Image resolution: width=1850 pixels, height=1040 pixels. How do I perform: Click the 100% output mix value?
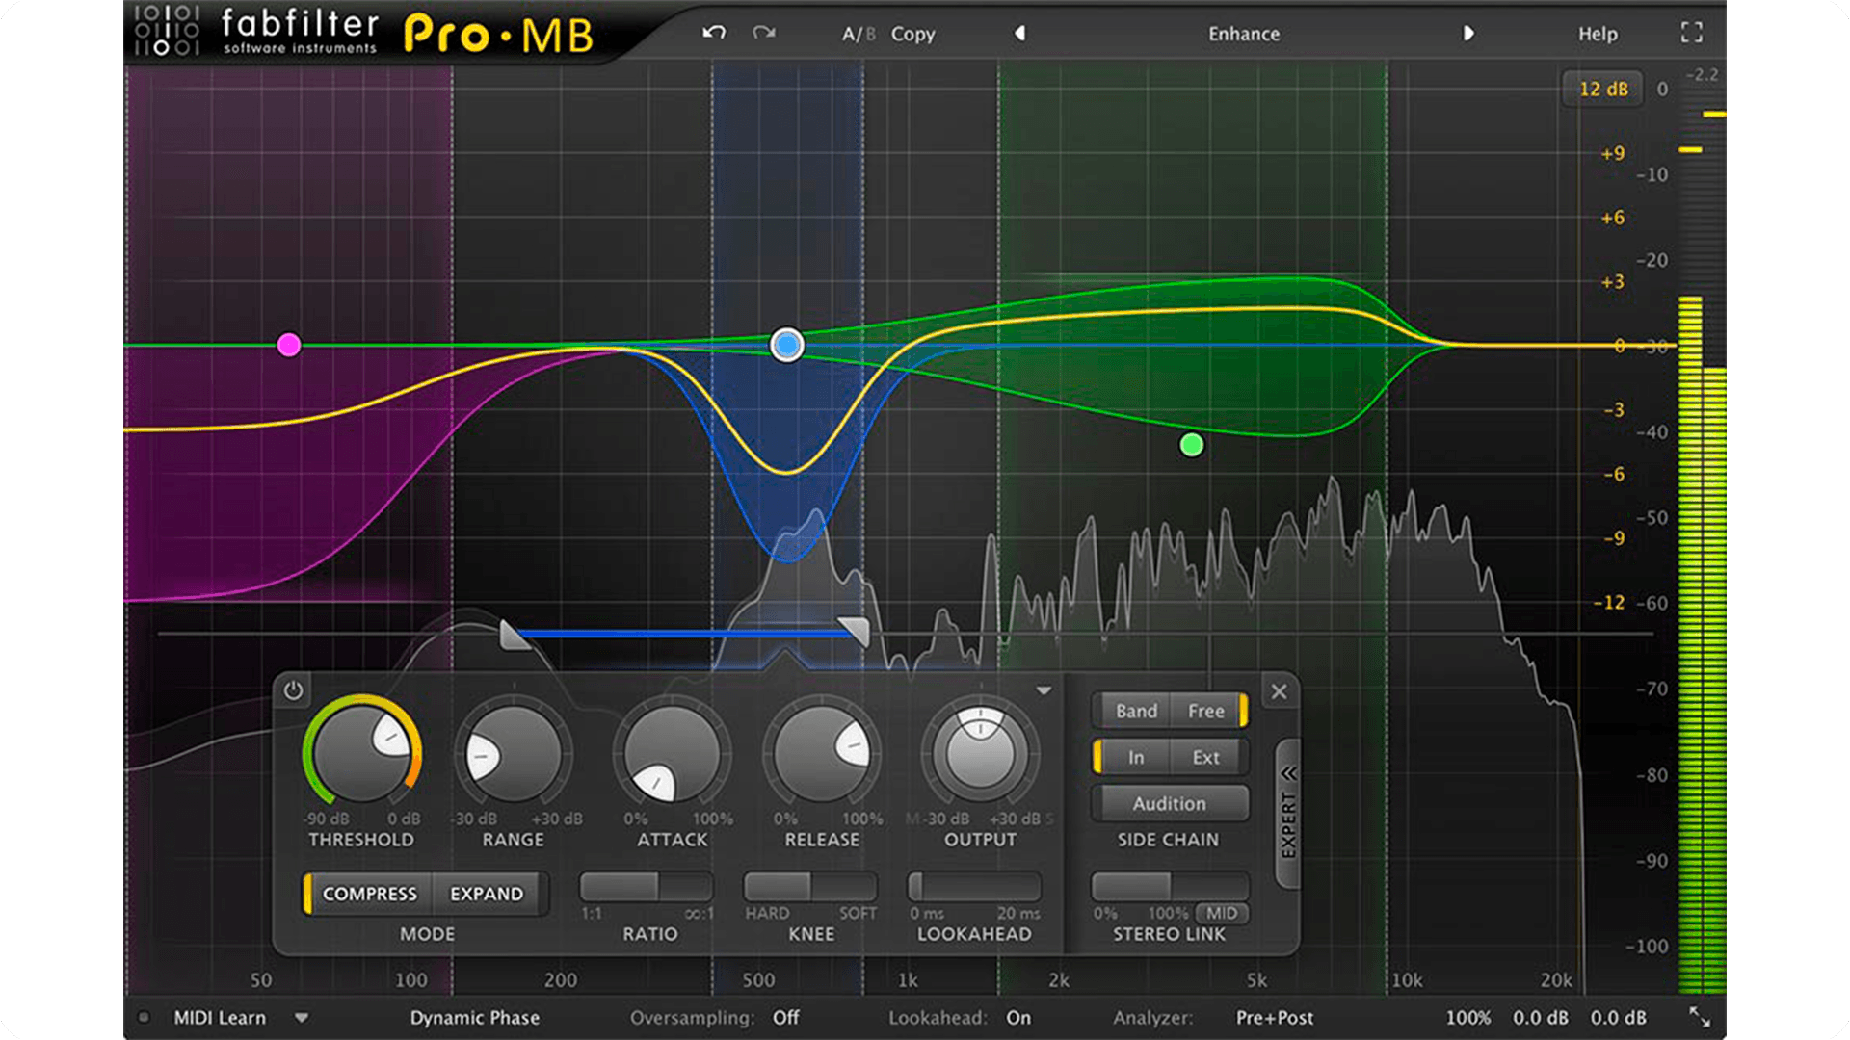coord(1468,1018)
